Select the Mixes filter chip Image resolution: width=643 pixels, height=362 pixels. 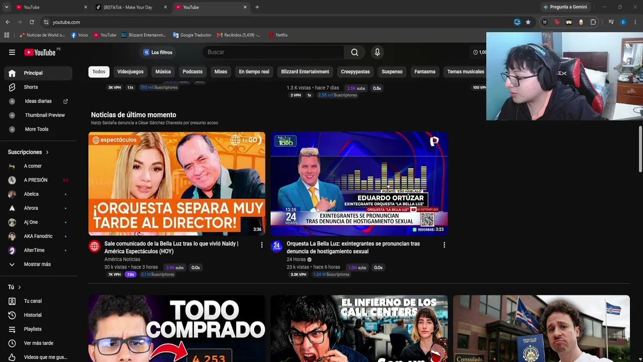[221, 72]
